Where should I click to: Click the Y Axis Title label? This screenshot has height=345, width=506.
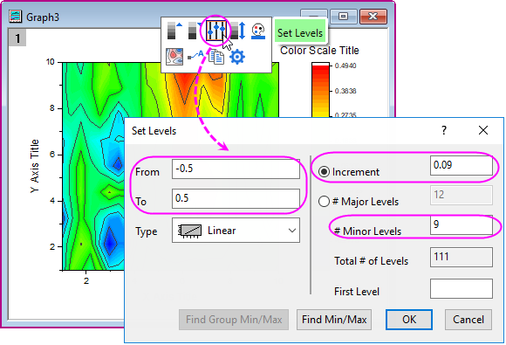(35, 166)
